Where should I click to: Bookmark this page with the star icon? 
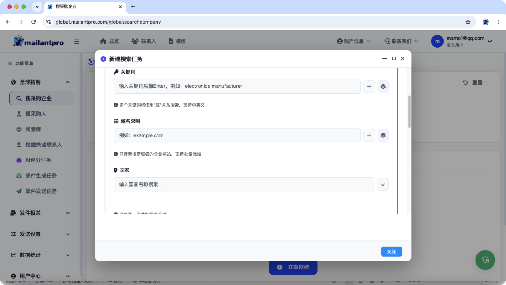[468, 22]
